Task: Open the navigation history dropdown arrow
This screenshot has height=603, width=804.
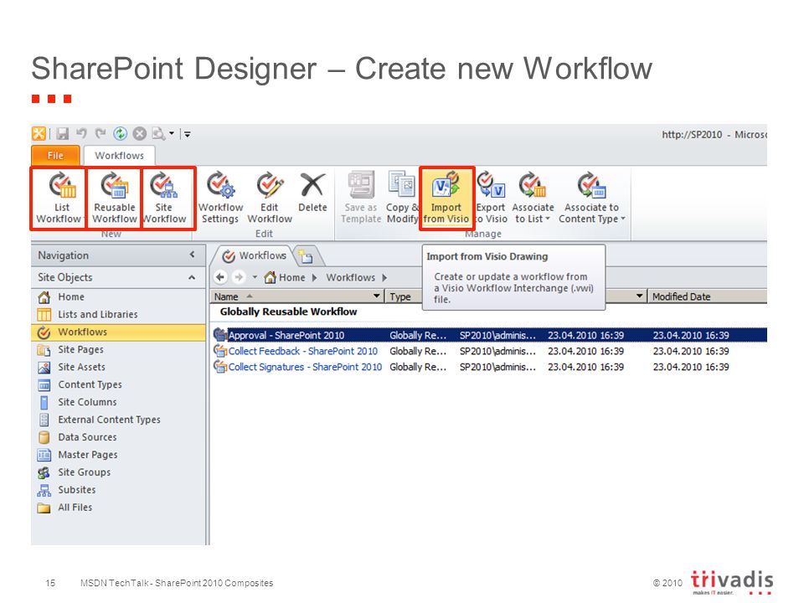Action: pos(255,277)
